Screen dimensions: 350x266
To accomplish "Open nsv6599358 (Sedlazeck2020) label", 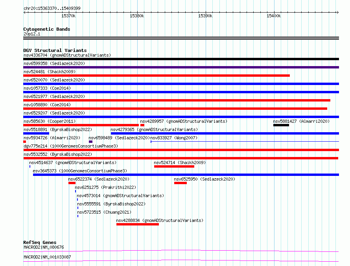I will (54, 63).
